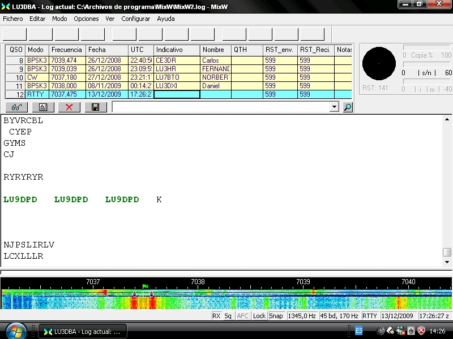Expand the callsign search dropdown arrow
The width and height of the screenshot is (453, 339).
[x=334, y=107]
